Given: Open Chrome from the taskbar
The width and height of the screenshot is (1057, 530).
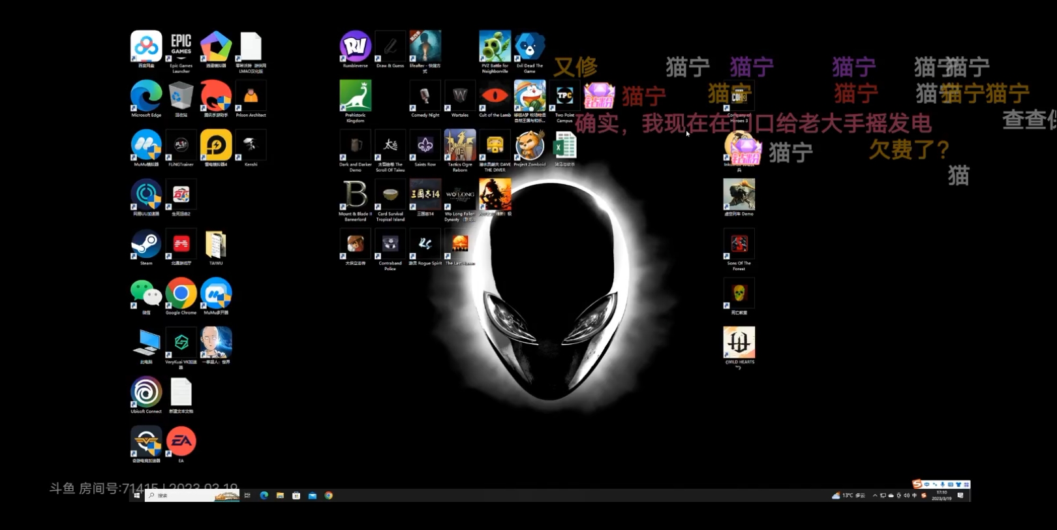Looking at the screenshot, I should pyautogui.click(x=329, y=495).
